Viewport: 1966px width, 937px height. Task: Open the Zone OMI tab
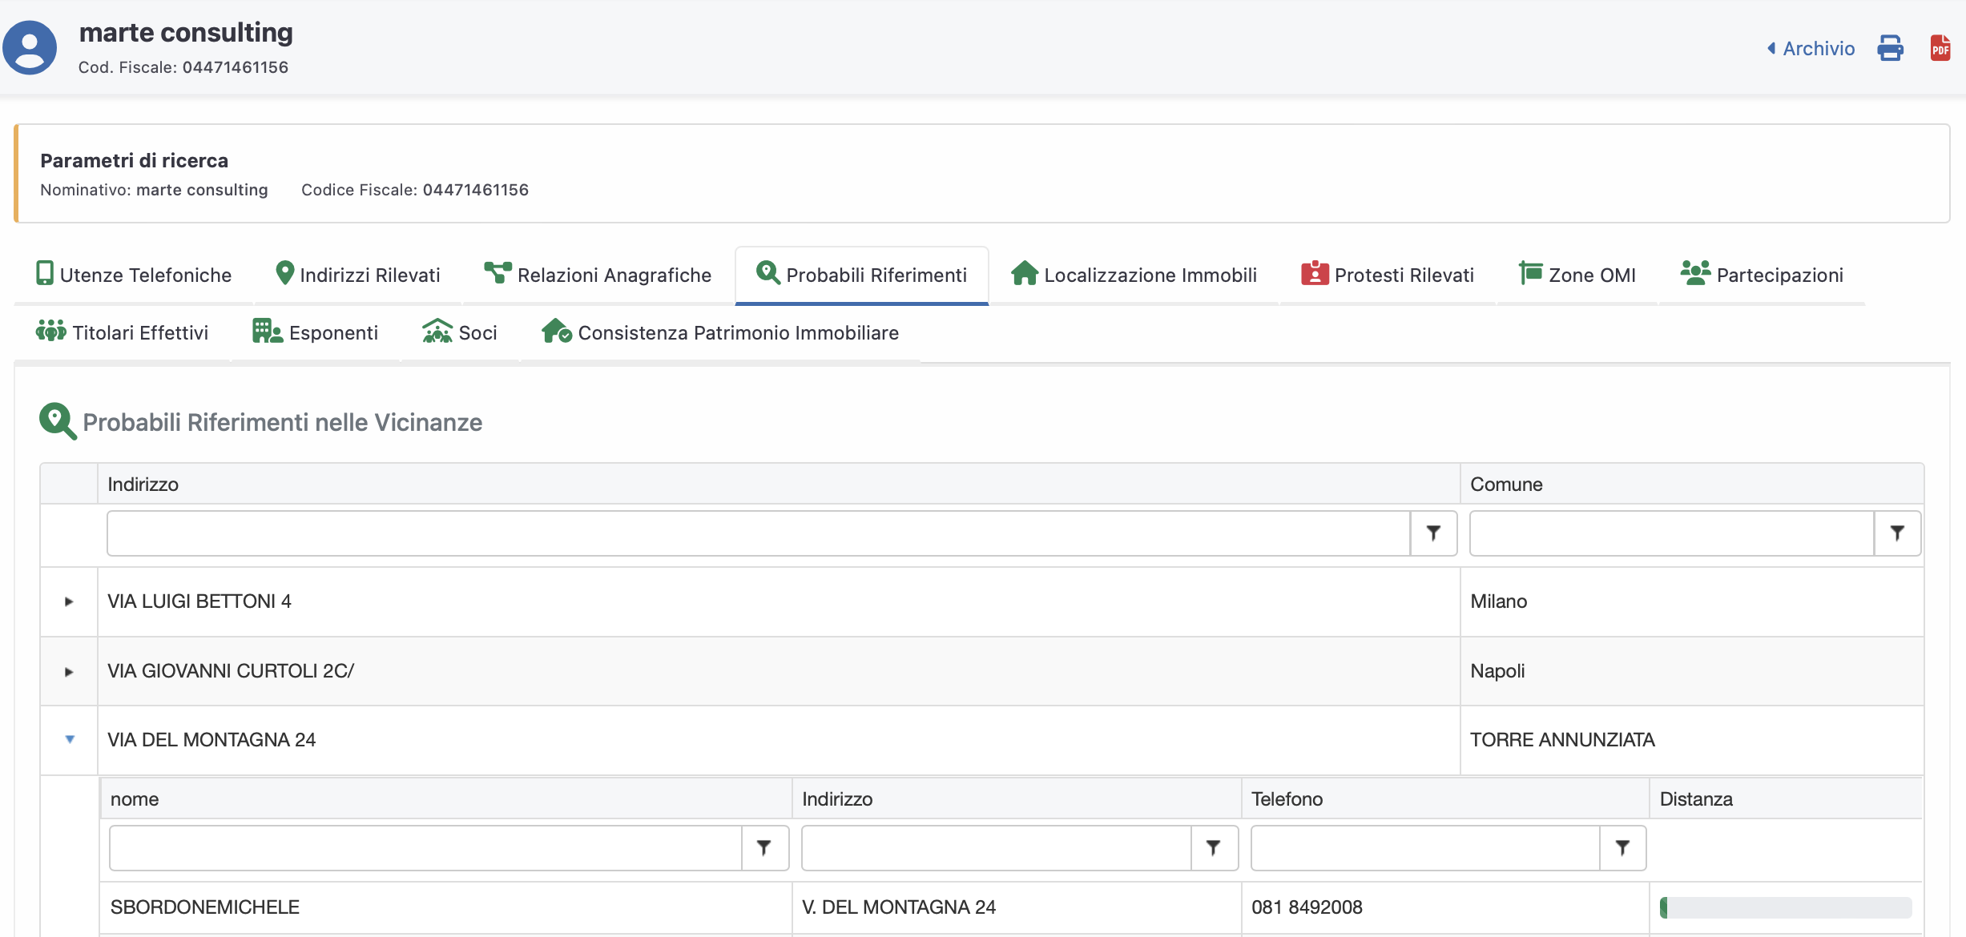coord(1577,275)
